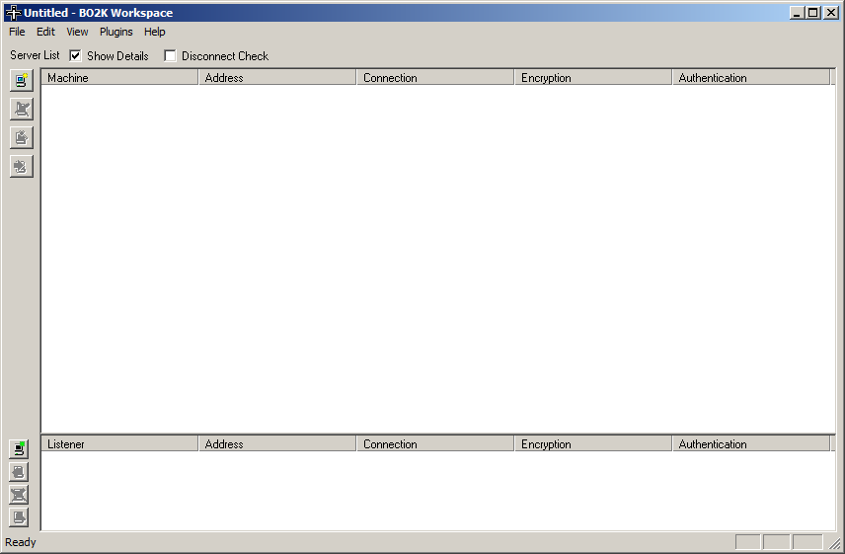Sort server list by Machine column header
The height and width of the screenshot is (554, 845).
pyautogui.click(x=118, y=78)
